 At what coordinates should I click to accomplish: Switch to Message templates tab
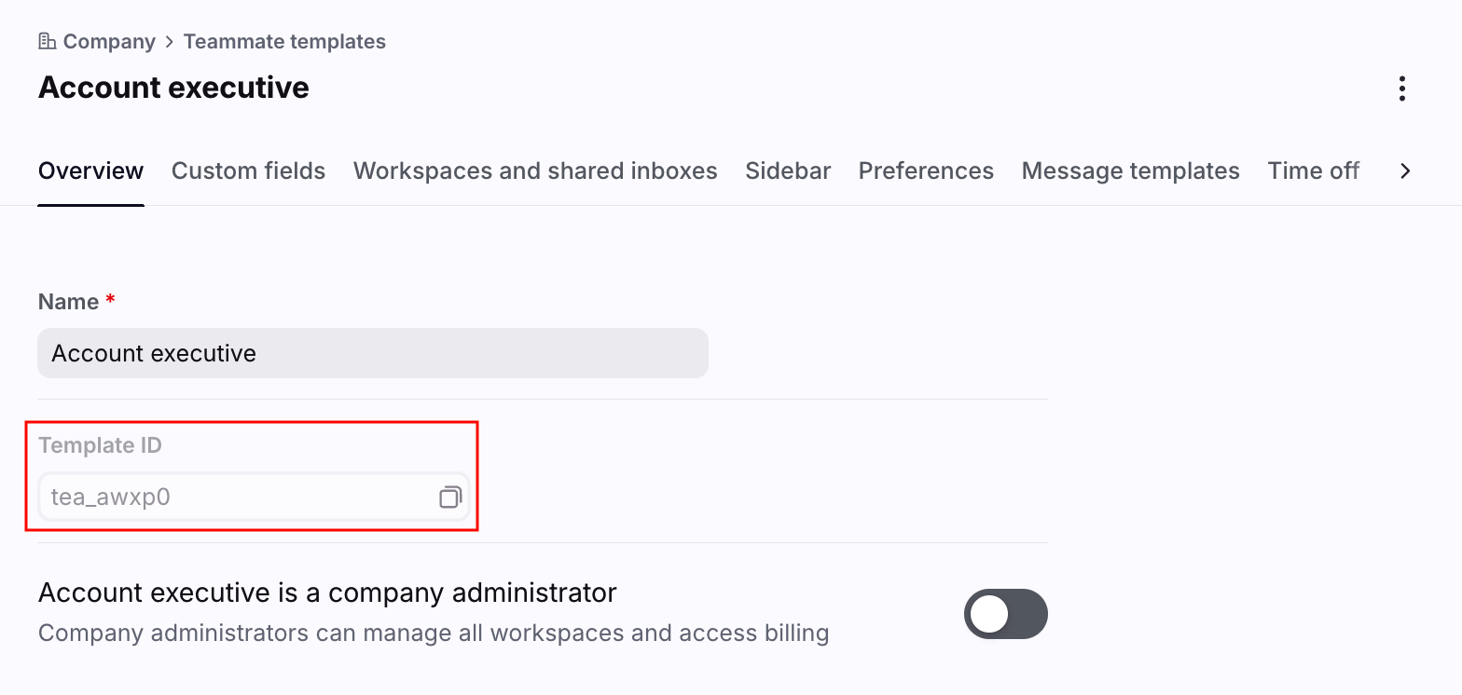(x=1130, y=171)
